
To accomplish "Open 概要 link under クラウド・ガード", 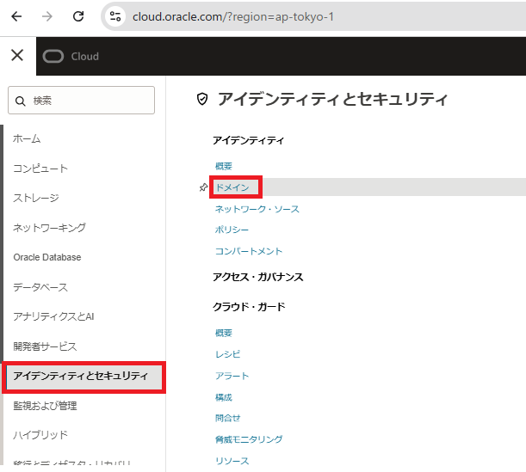I will [x=224, y=333].
